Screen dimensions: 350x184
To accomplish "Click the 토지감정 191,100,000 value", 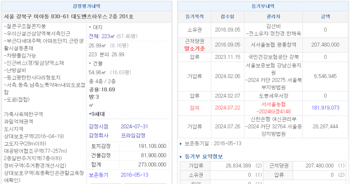I will (152, 146).
